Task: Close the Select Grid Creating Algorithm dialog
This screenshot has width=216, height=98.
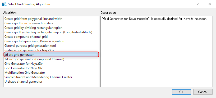Action: click(210, 4)
